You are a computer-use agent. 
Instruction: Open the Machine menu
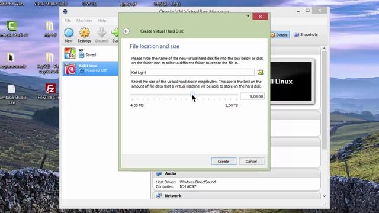click(84, 21)
